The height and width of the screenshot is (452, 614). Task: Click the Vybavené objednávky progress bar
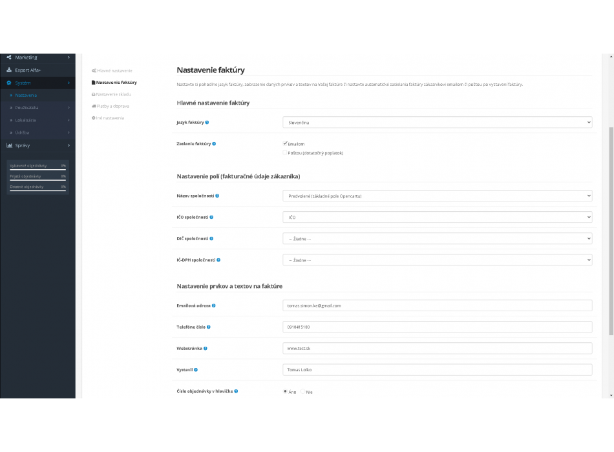click(37, 170)
